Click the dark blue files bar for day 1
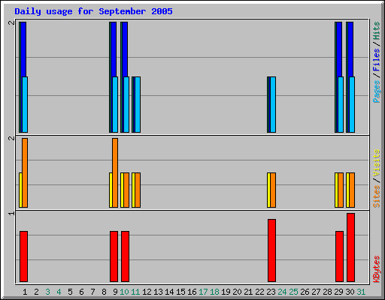Screen dimensions: 385x300 23,49
